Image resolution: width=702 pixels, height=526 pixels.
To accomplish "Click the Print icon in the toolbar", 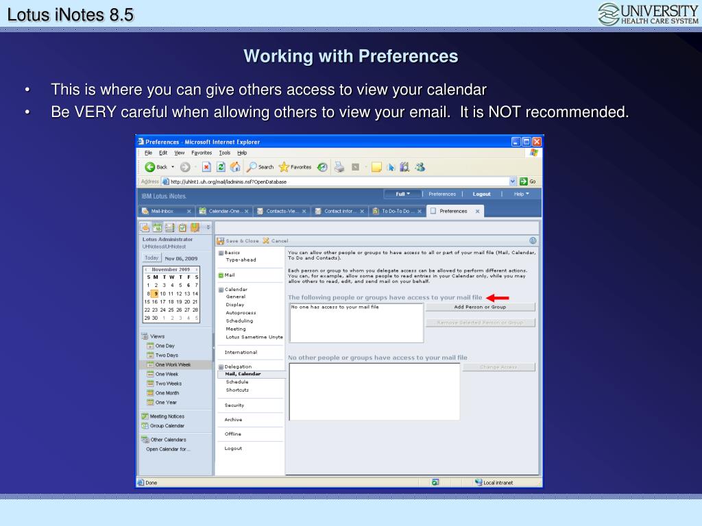I will tap(339, 167).
